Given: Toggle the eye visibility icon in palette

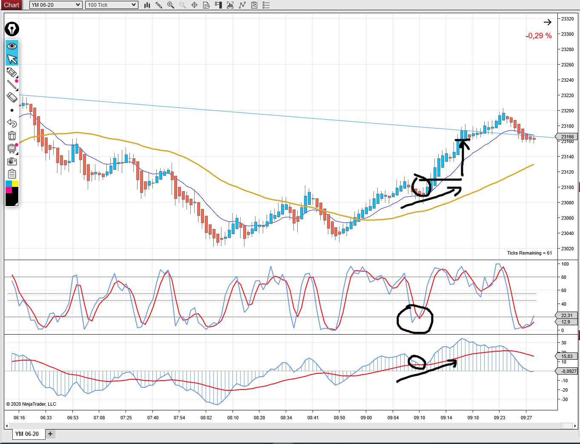Looking at the screenshot, I should pyautogui.click(x=12, y=46).
